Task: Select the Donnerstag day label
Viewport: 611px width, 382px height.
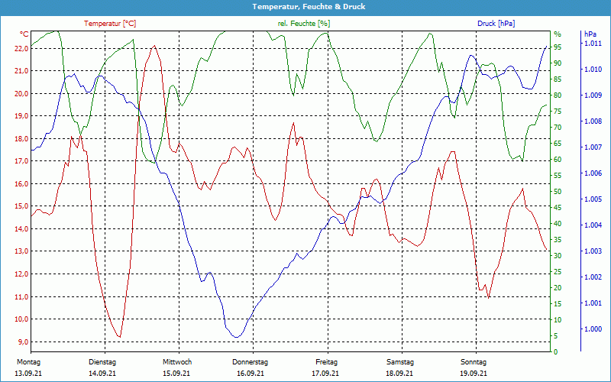Action: [x=251, y=362]
